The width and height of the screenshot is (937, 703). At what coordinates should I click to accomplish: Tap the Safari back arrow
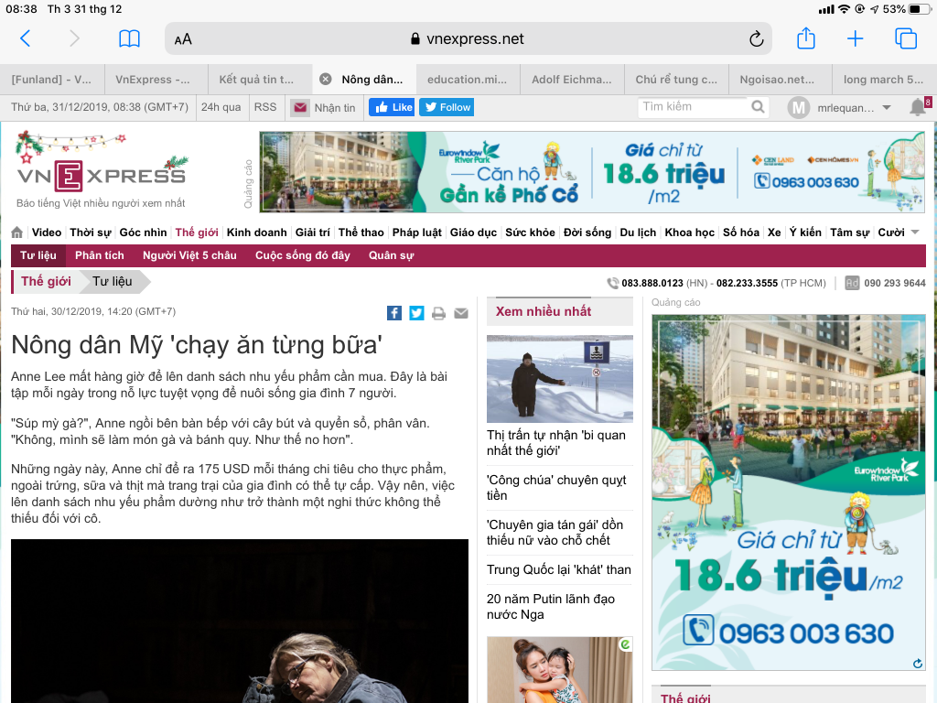tap(25, 38)
